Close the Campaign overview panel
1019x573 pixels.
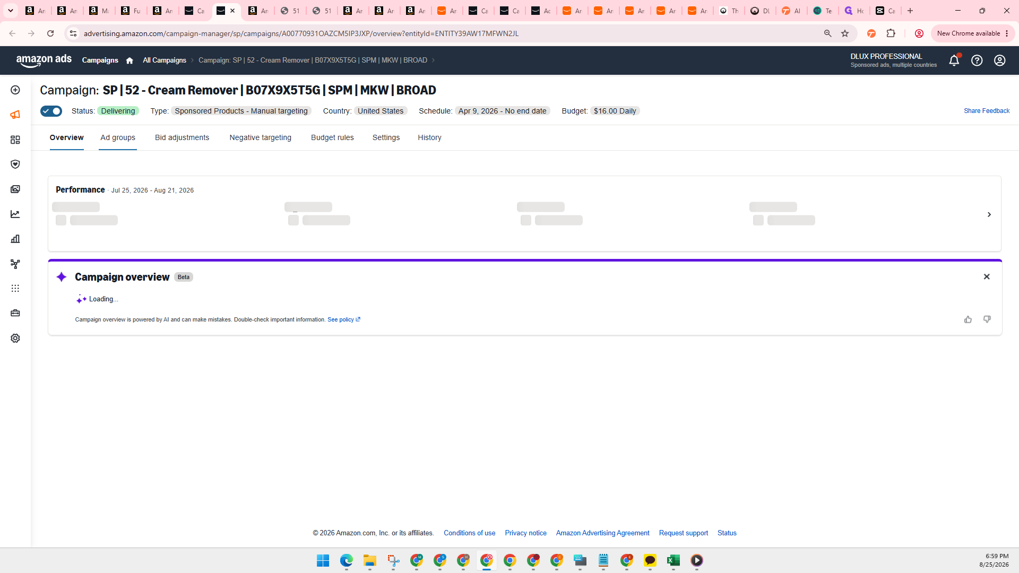[x=987, y=276]
